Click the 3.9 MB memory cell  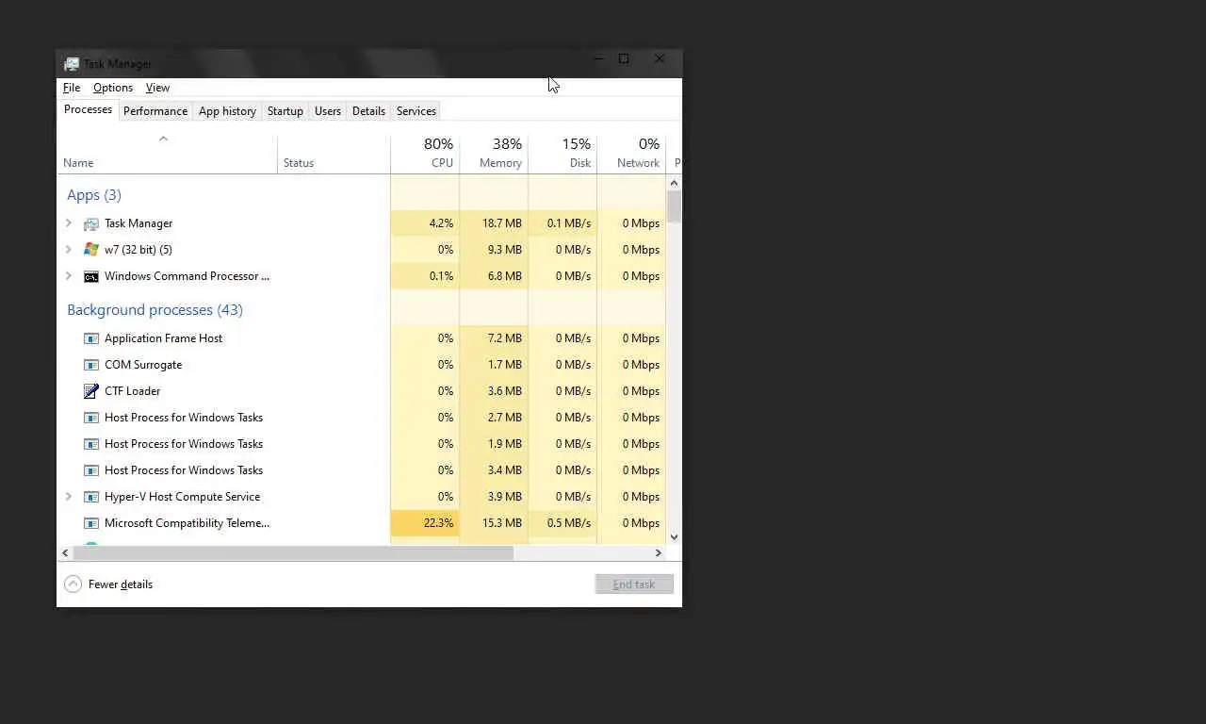pos(494,497)
